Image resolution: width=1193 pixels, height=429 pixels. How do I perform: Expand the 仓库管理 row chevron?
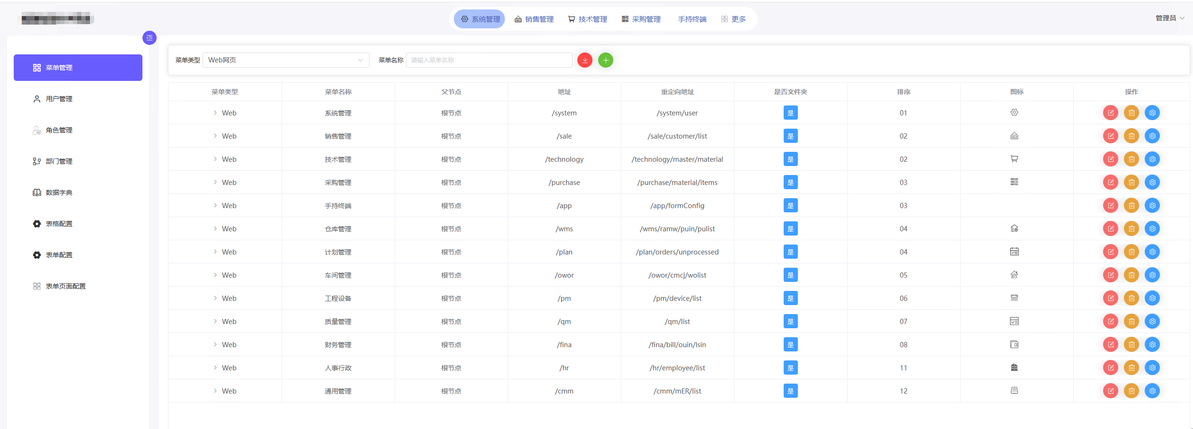point(216,228)
